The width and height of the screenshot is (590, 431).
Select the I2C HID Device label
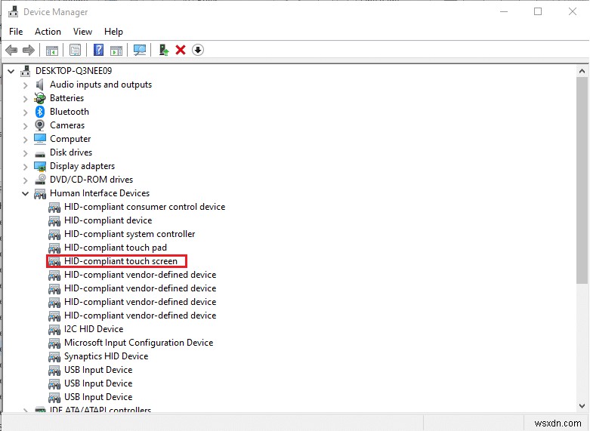(94, 329)
